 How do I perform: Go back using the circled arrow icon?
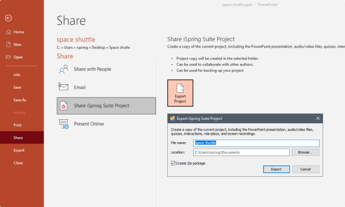(x=8, y=18)
